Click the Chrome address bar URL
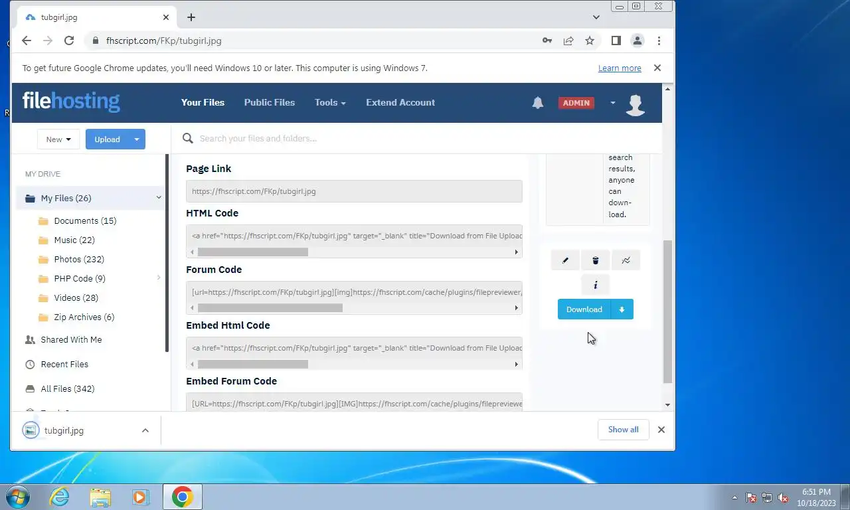Viewport: 850px width, 510px height. 163,41
